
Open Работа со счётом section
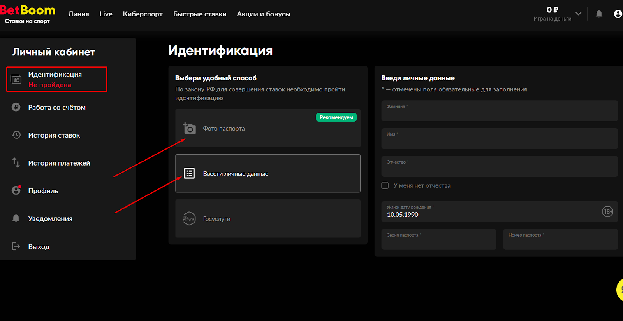point(57,107)
